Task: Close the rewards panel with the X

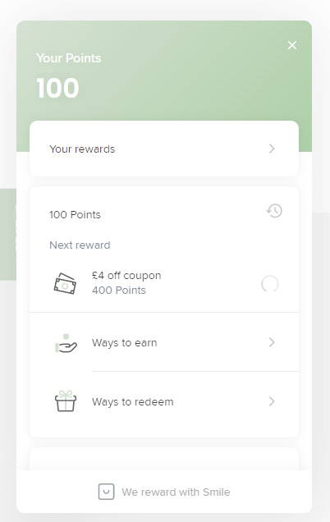Action: click(292, 45)
